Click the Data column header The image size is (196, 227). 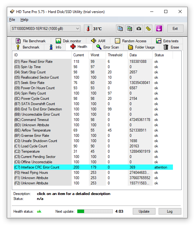(140, 55)
